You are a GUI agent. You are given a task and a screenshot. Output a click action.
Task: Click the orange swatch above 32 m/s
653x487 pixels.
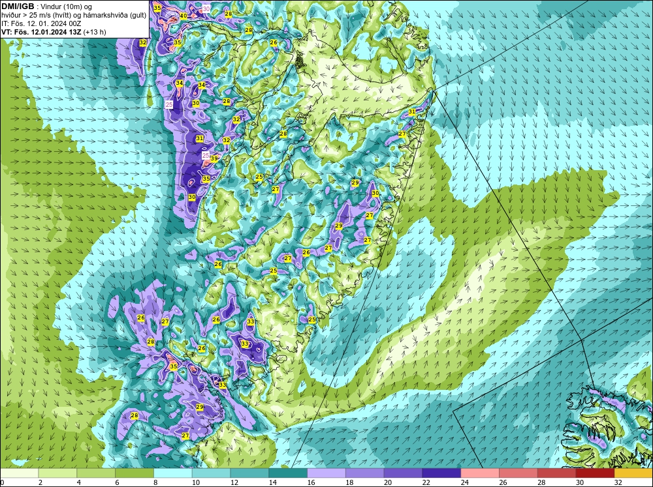634,473
